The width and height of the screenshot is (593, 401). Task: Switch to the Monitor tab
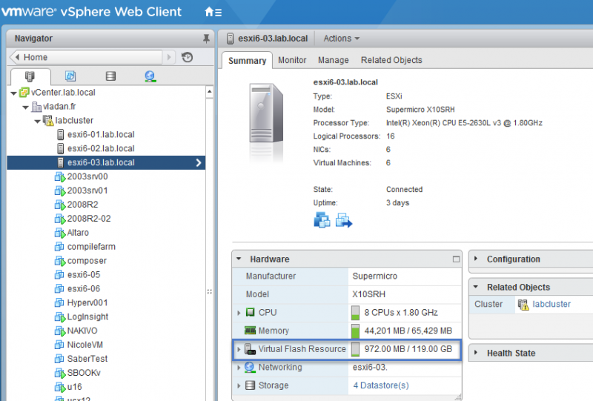[292, 60]
